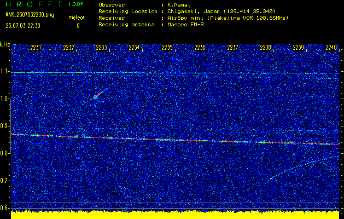Click the 2237 time marker

coord(232,48)
